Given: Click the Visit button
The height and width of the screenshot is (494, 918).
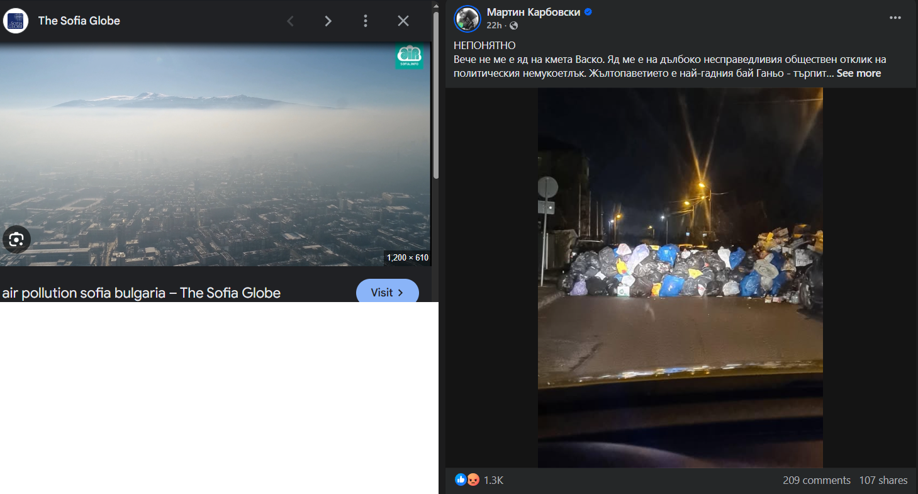Looking at the screenshot, I should point(388,292).
